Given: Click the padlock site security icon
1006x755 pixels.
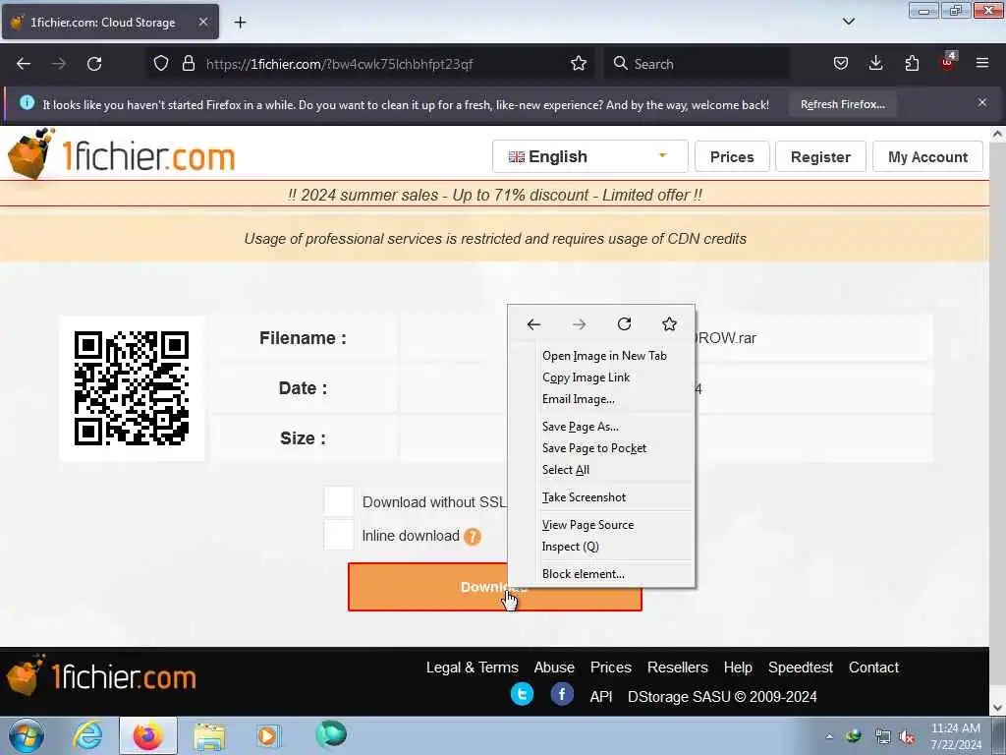Looking at the screenshot, I should click(x=188, y=64).
